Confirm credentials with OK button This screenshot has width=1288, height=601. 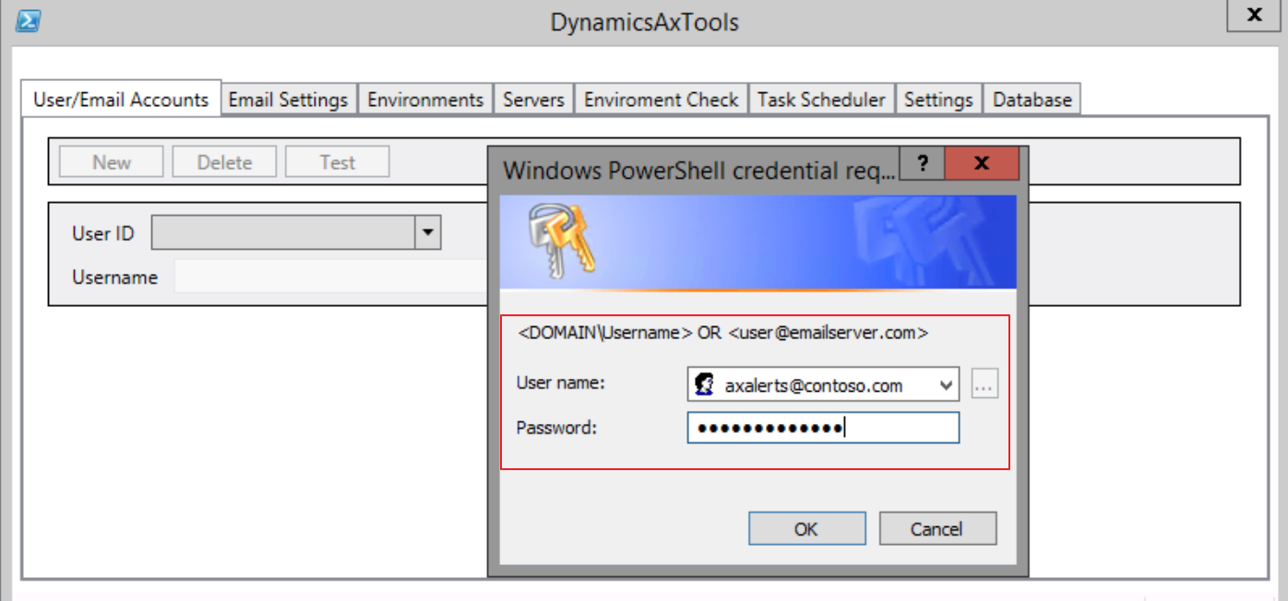806,529
